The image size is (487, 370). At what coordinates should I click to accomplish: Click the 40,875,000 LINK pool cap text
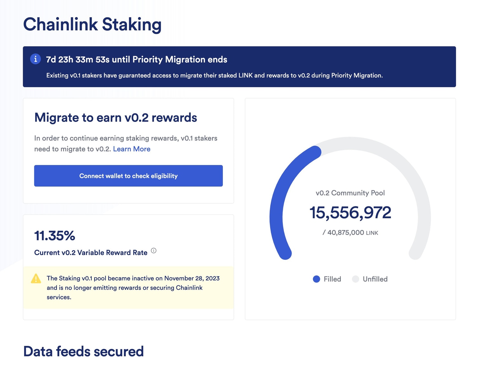350,233
